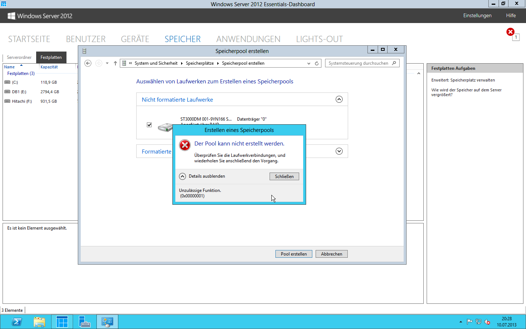
Task: Click the DB1 (E:) drive icon
Action: click(x=7, y=92)
